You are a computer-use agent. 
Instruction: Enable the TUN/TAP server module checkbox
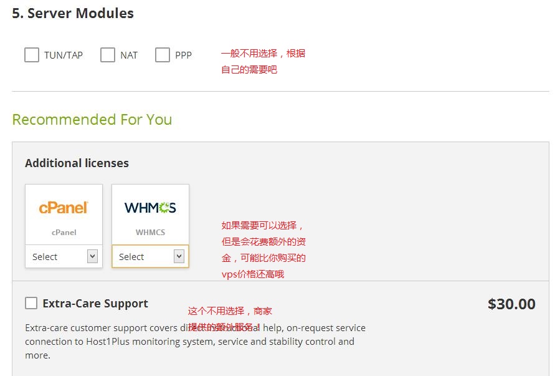pyautogui.click(x=32, y=55)
